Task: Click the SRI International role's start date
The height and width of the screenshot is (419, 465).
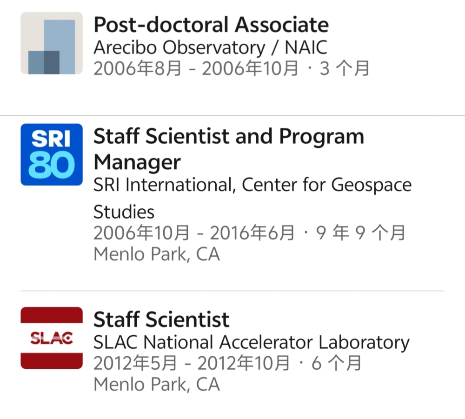Action: 141,233
